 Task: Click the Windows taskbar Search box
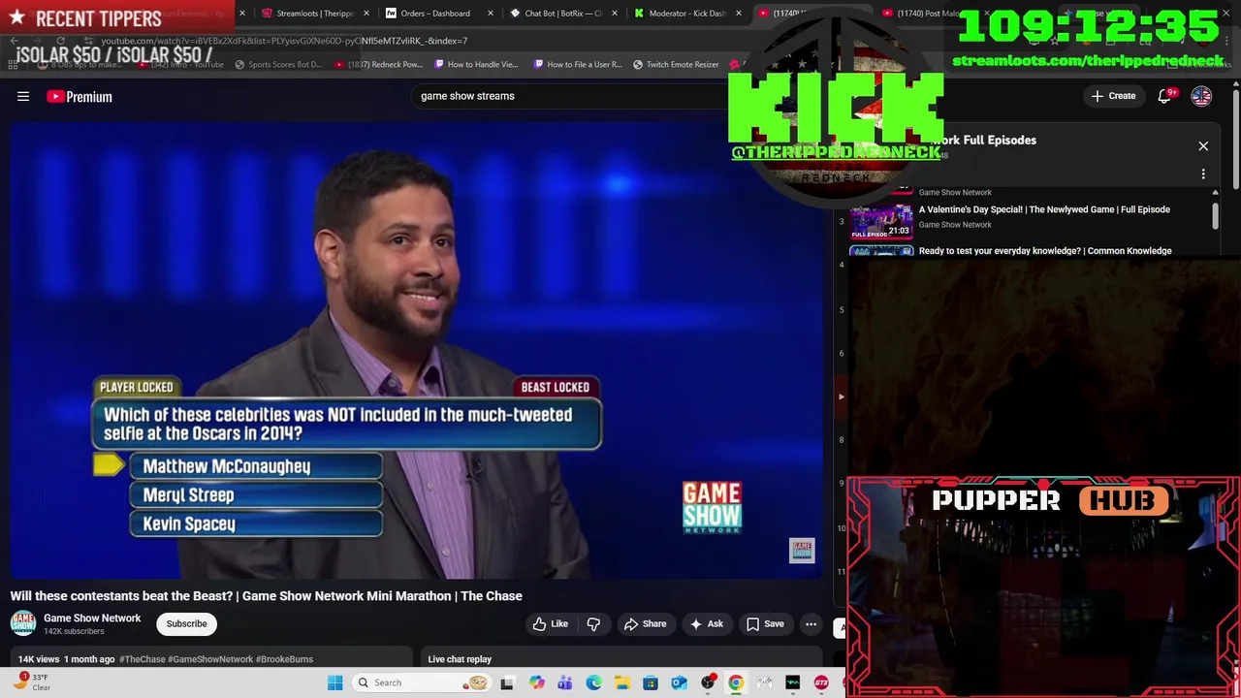point(421,682)
